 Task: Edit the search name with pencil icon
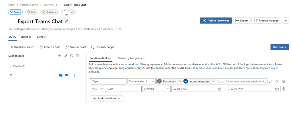tap(66, 21)
